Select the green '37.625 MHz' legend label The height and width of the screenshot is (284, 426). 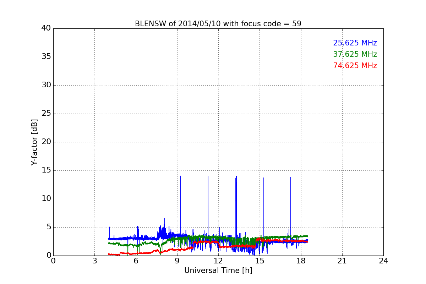[355, 55]
